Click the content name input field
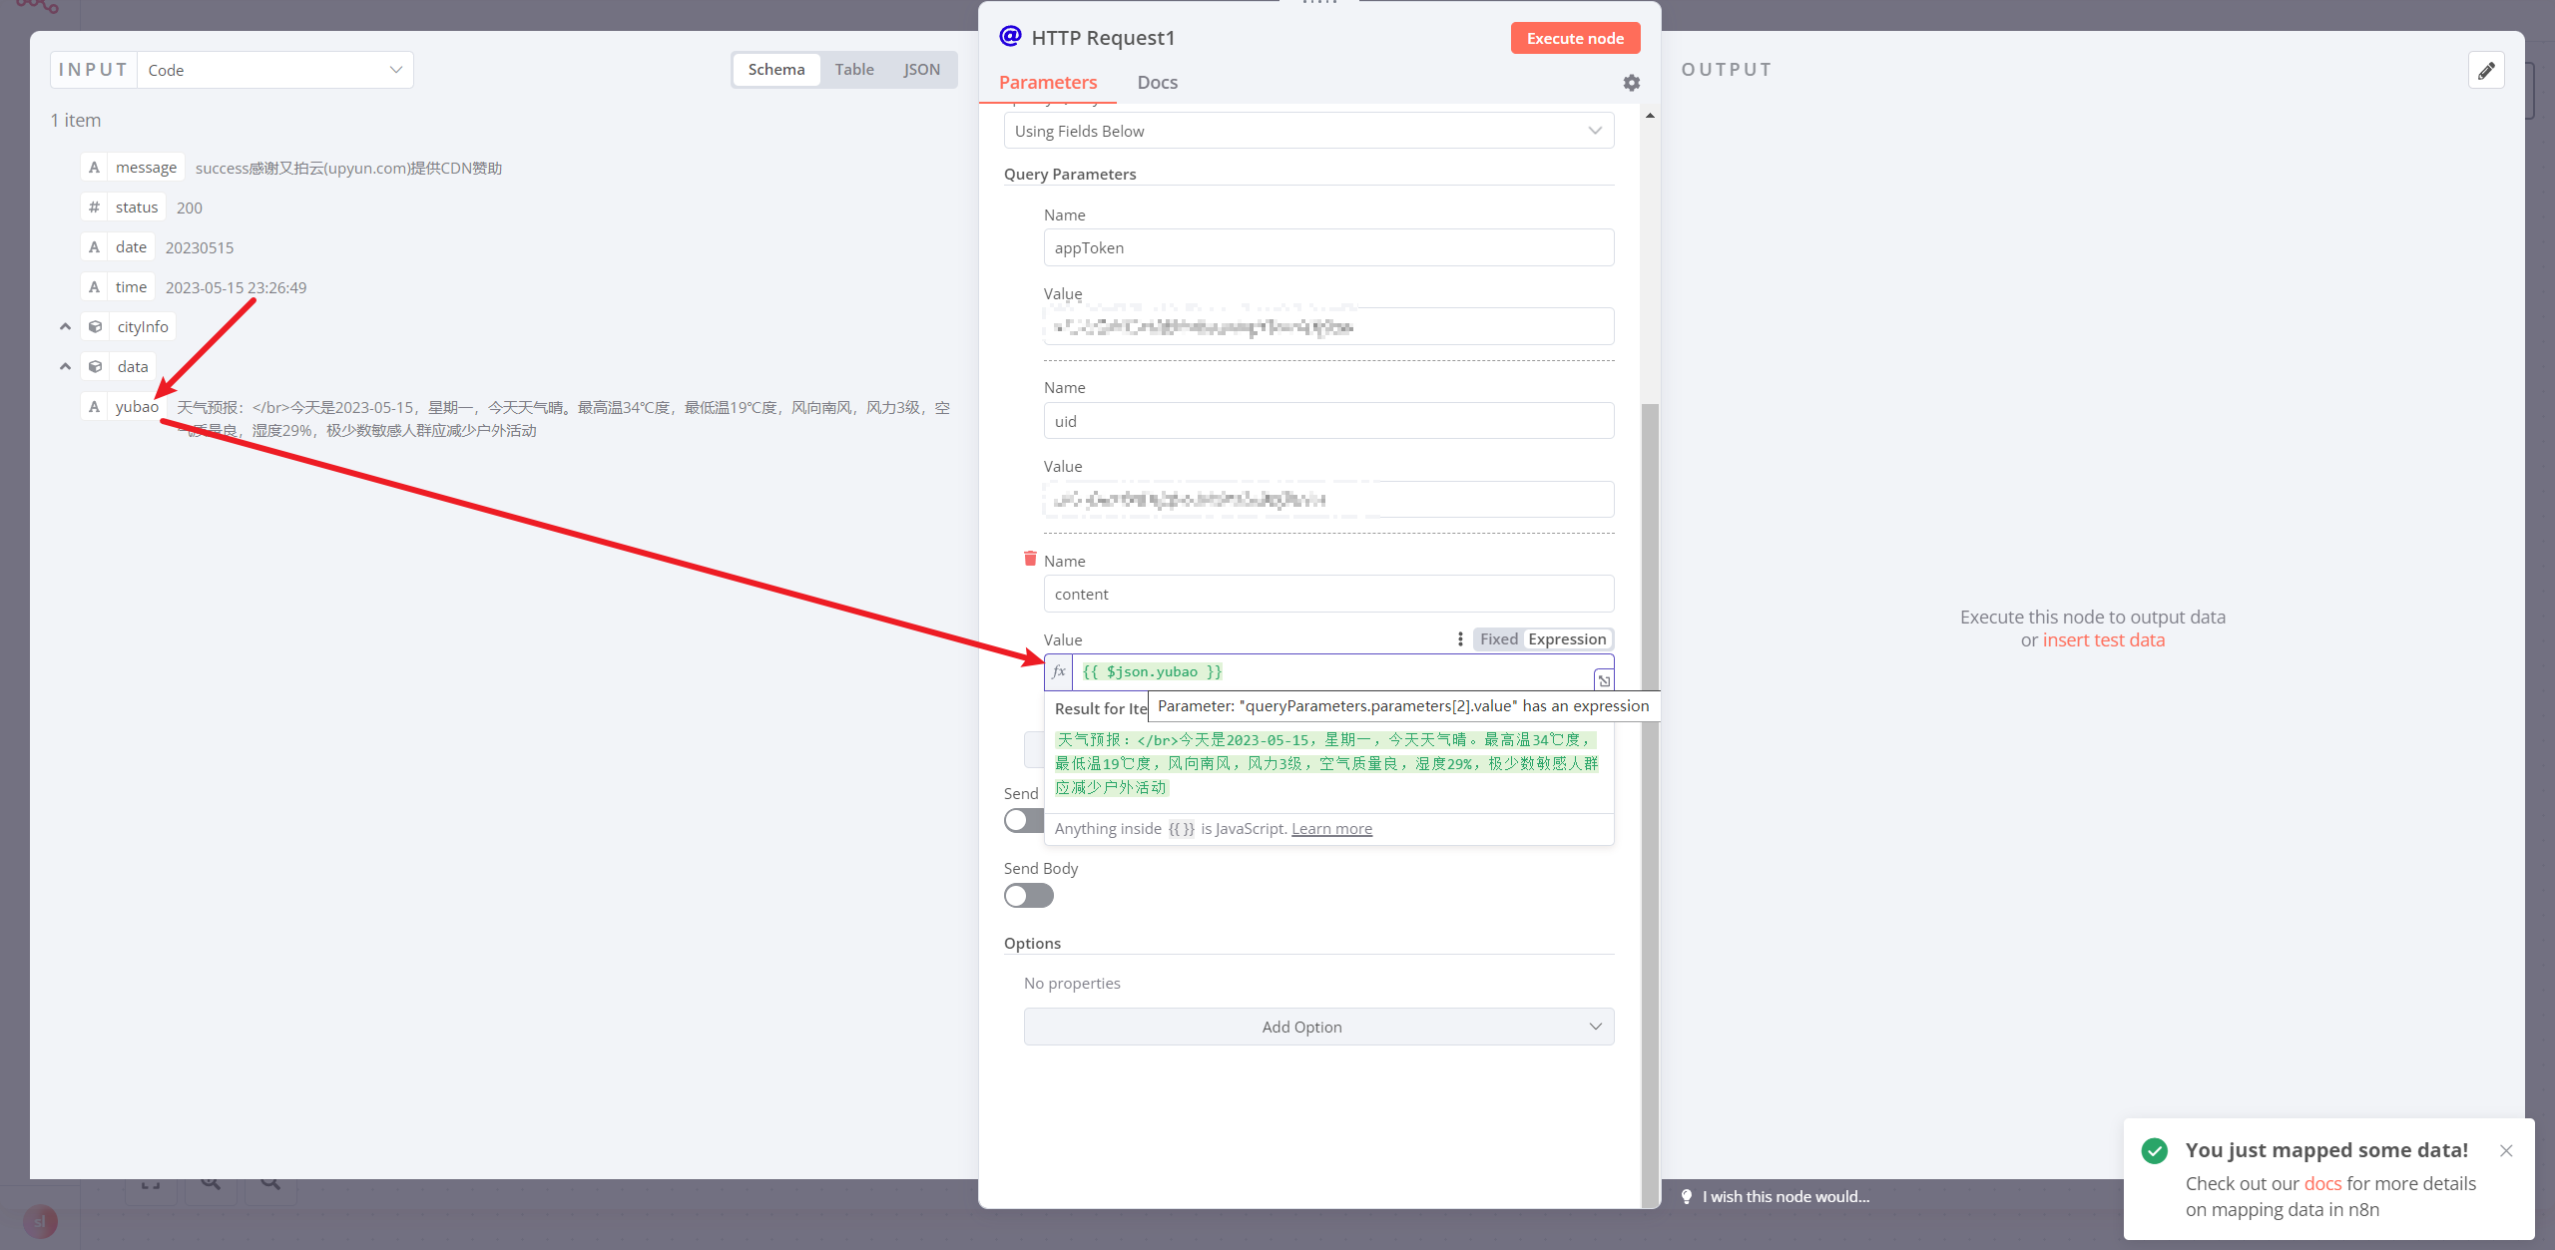This screenshot has height=1250, width=2555. click(1327, 594)
